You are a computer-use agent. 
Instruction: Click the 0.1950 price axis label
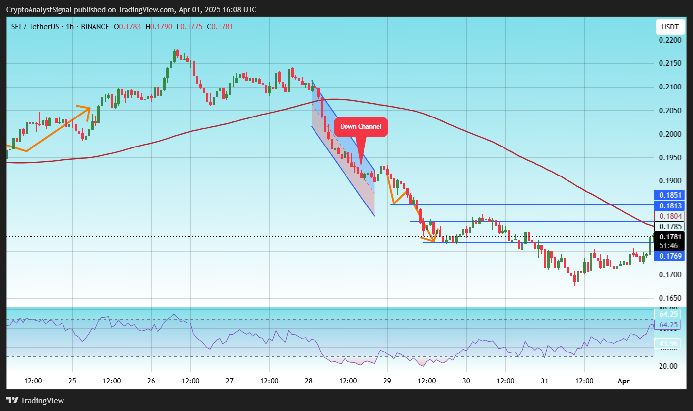(670, 157)
